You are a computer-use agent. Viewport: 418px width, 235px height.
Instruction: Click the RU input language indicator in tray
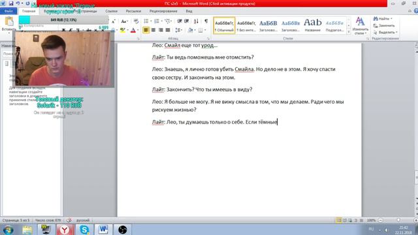pos(371,229)
